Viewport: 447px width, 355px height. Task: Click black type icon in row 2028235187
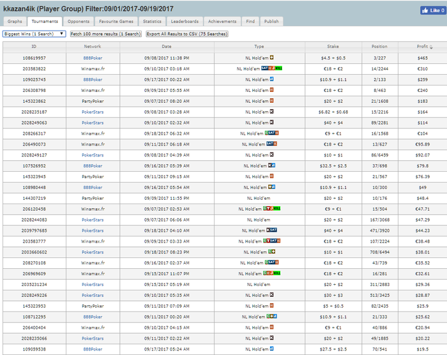pos(271,112)
